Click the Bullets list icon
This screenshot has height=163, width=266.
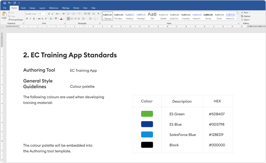(x=68, y=14)
